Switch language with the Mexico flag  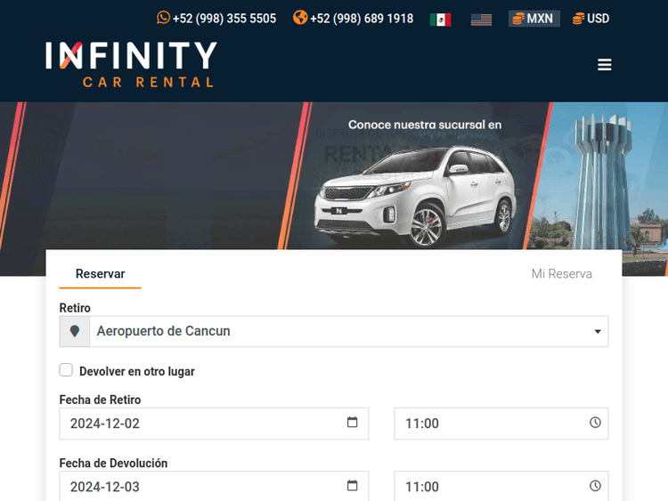(440, 20)
